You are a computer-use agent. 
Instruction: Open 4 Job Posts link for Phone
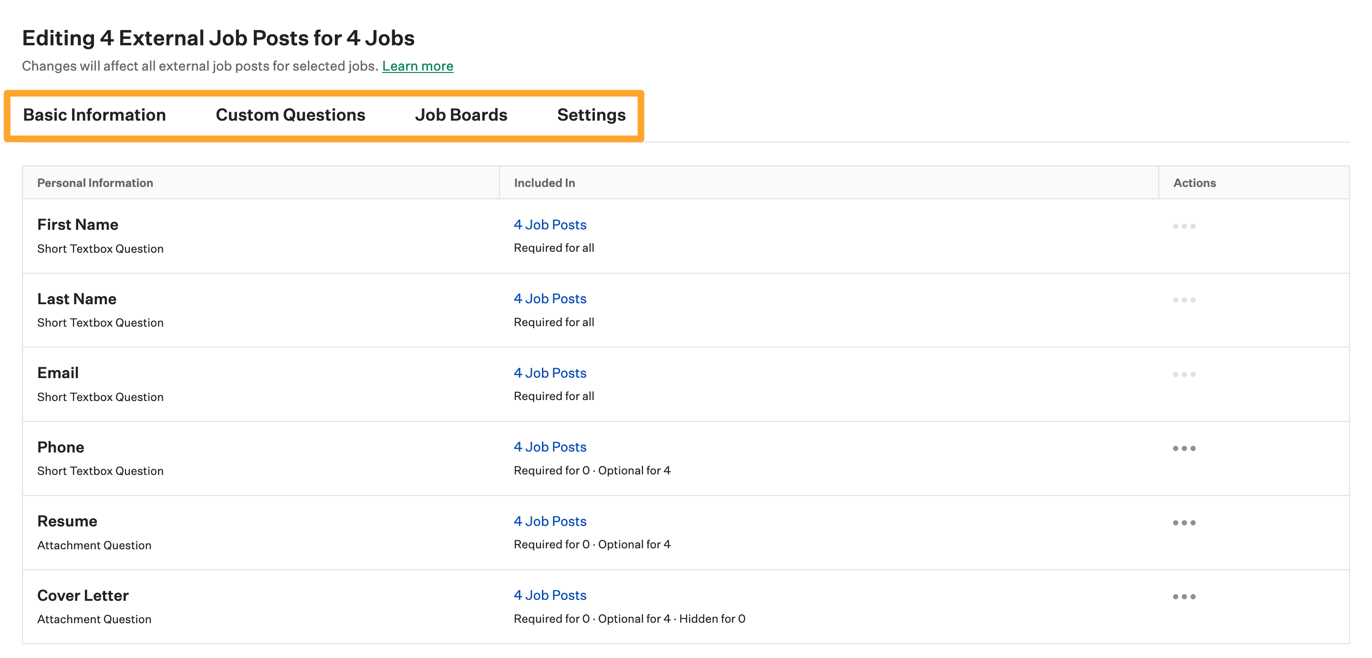[550, 447]
